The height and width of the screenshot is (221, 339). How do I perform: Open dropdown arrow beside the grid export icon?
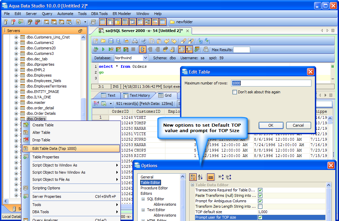point(111,104)
